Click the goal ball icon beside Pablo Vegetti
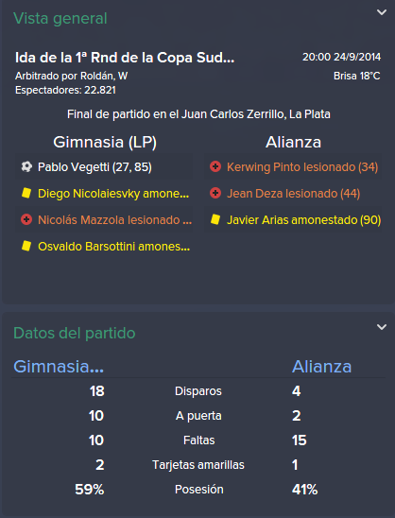This screenshot has height=518, width=395. click(x=26, y=166)
